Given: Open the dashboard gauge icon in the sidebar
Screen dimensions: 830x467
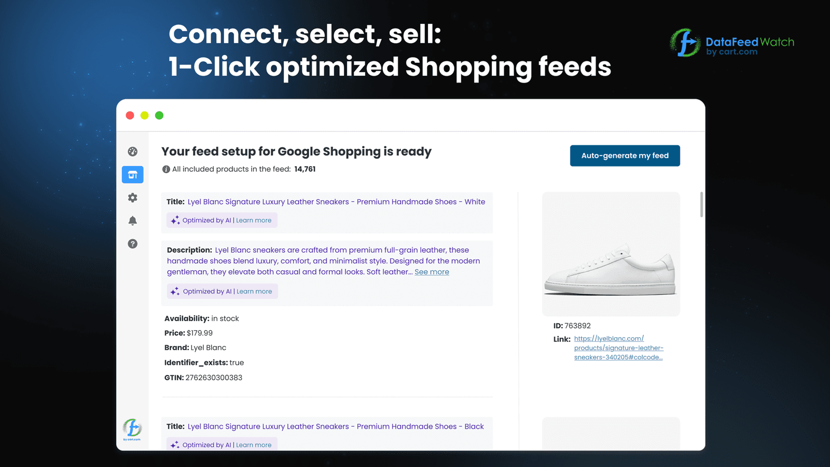Looking at the screenshot, I should 133,151.
